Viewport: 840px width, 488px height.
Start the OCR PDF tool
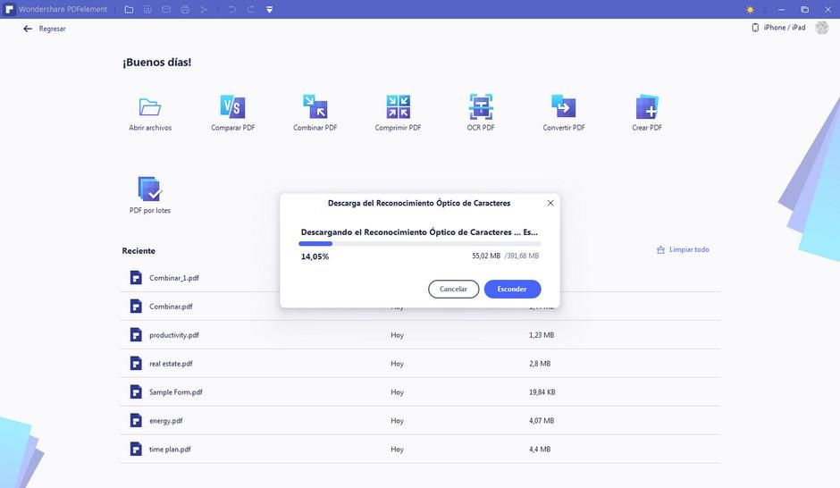(x=481, y=108)
